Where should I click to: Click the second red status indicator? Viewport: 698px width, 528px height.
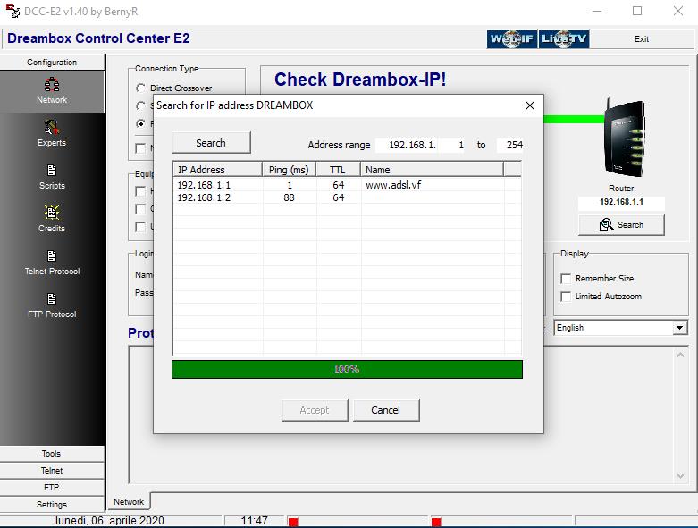[436, 523]
